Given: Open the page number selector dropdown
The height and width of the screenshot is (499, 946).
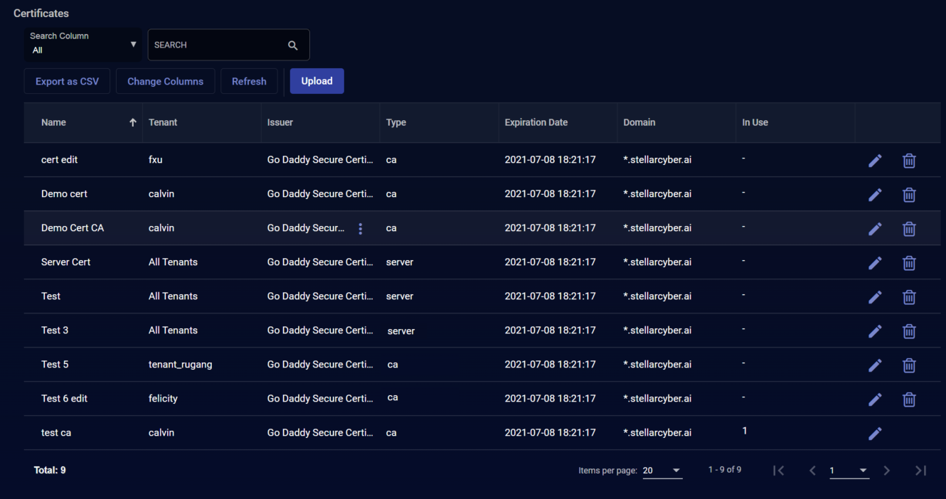Looking at the screenshot, I should [849, 471].
